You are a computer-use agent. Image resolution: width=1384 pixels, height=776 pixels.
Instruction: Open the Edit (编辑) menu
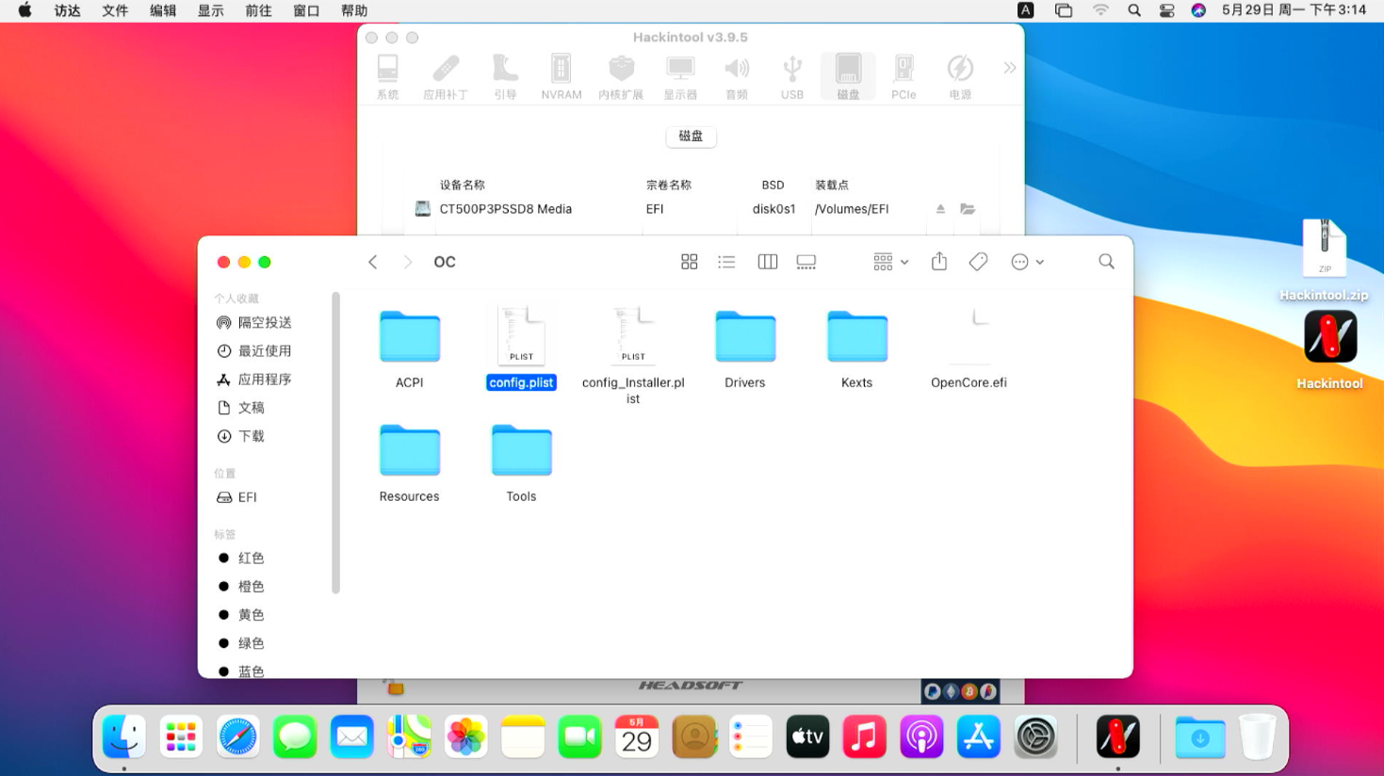pos(163,10)
